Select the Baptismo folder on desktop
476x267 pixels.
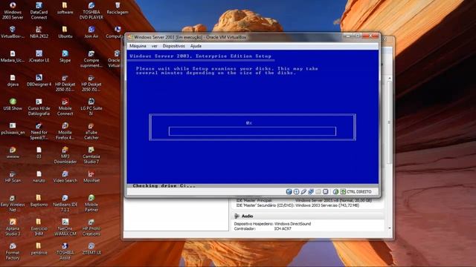pos(39,201)
